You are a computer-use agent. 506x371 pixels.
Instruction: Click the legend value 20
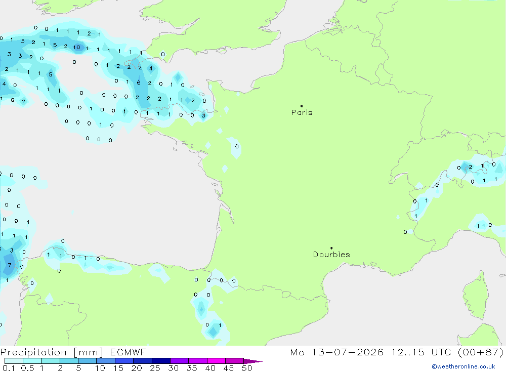[x=137, y=368]
